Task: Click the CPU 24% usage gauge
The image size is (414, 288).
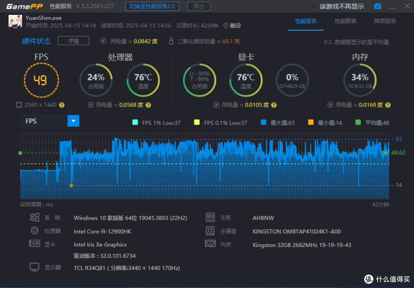Action: [96, 80]
